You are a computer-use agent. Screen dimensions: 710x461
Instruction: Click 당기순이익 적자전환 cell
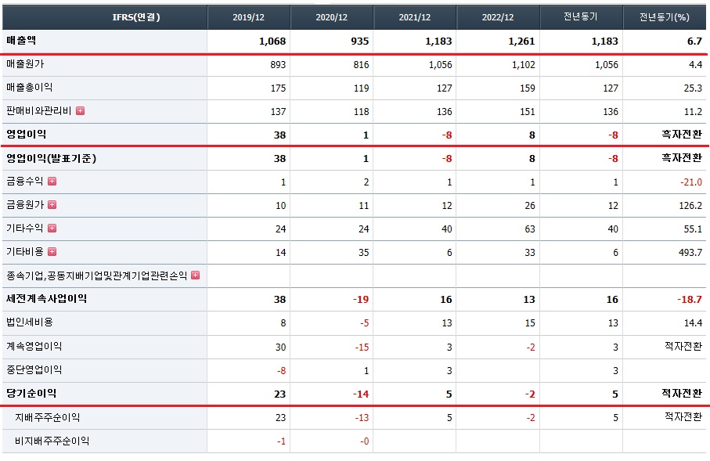[x=682, y=393]
